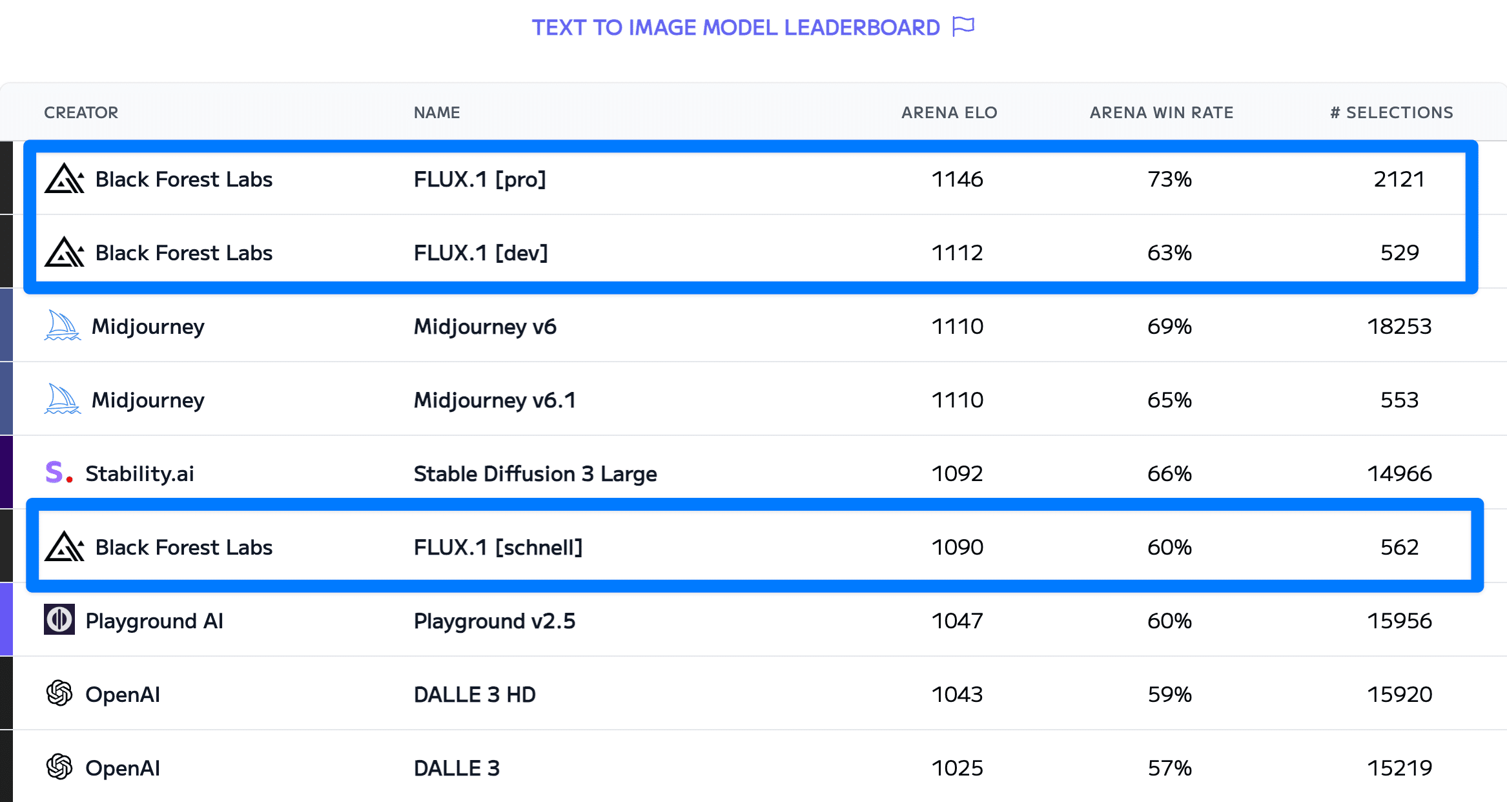Viewport: 1507px width, 802px height.
Task: Click Black Forest Labs logo in FLUX.1 [schnell] row
Action: 64,547
